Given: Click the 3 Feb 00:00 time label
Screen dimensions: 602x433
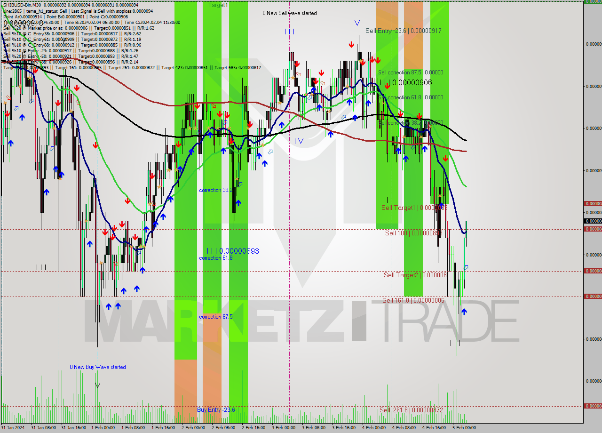Looking at the screenshot, I should point(283,428).
